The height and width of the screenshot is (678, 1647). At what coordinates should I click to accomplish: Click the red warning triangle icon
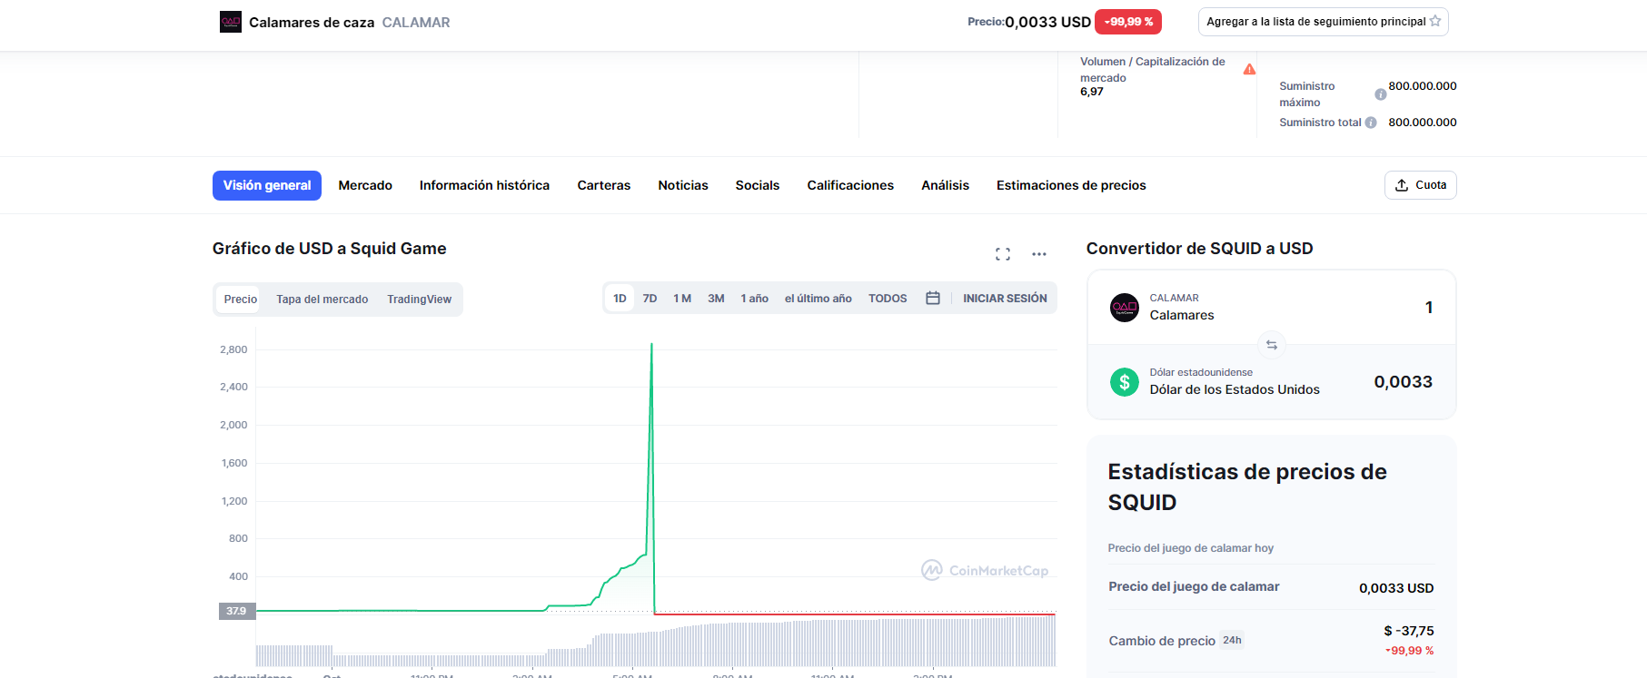click(1249, 69)
